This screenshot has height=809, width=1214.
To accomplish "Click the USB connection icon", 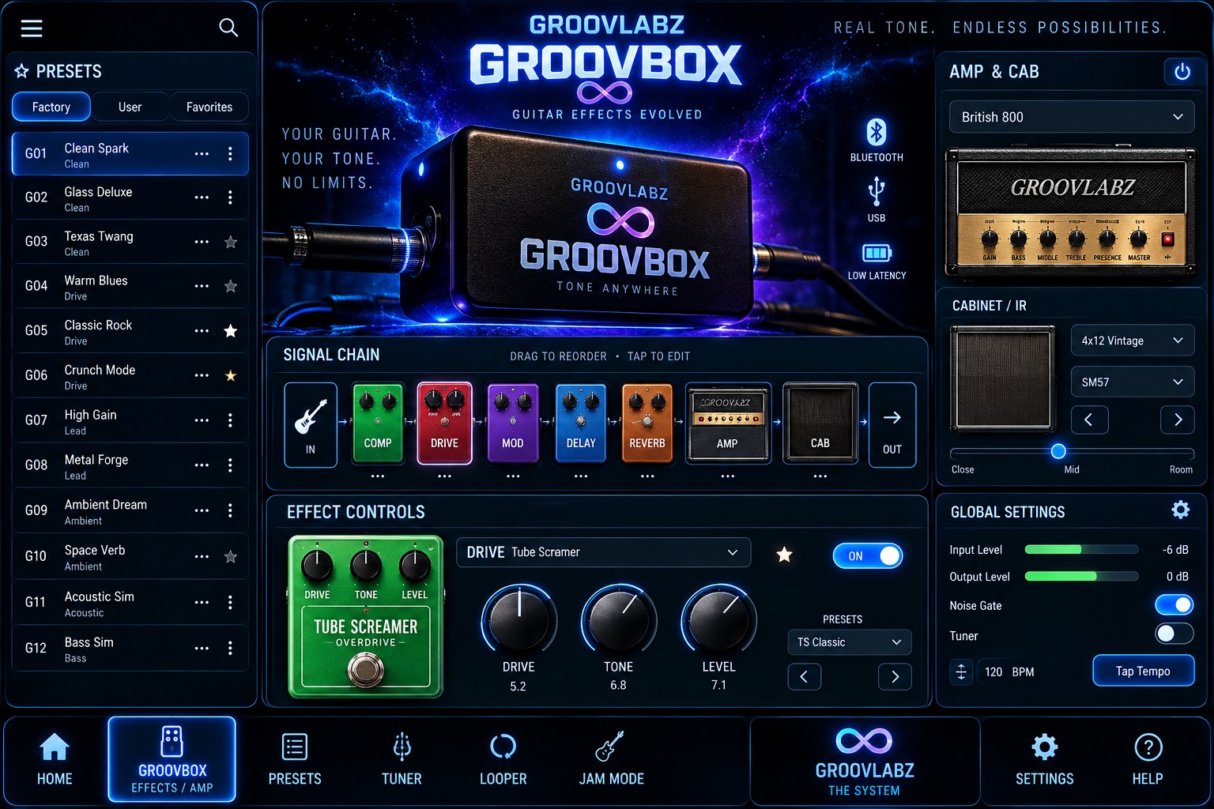I will [877, 190].
